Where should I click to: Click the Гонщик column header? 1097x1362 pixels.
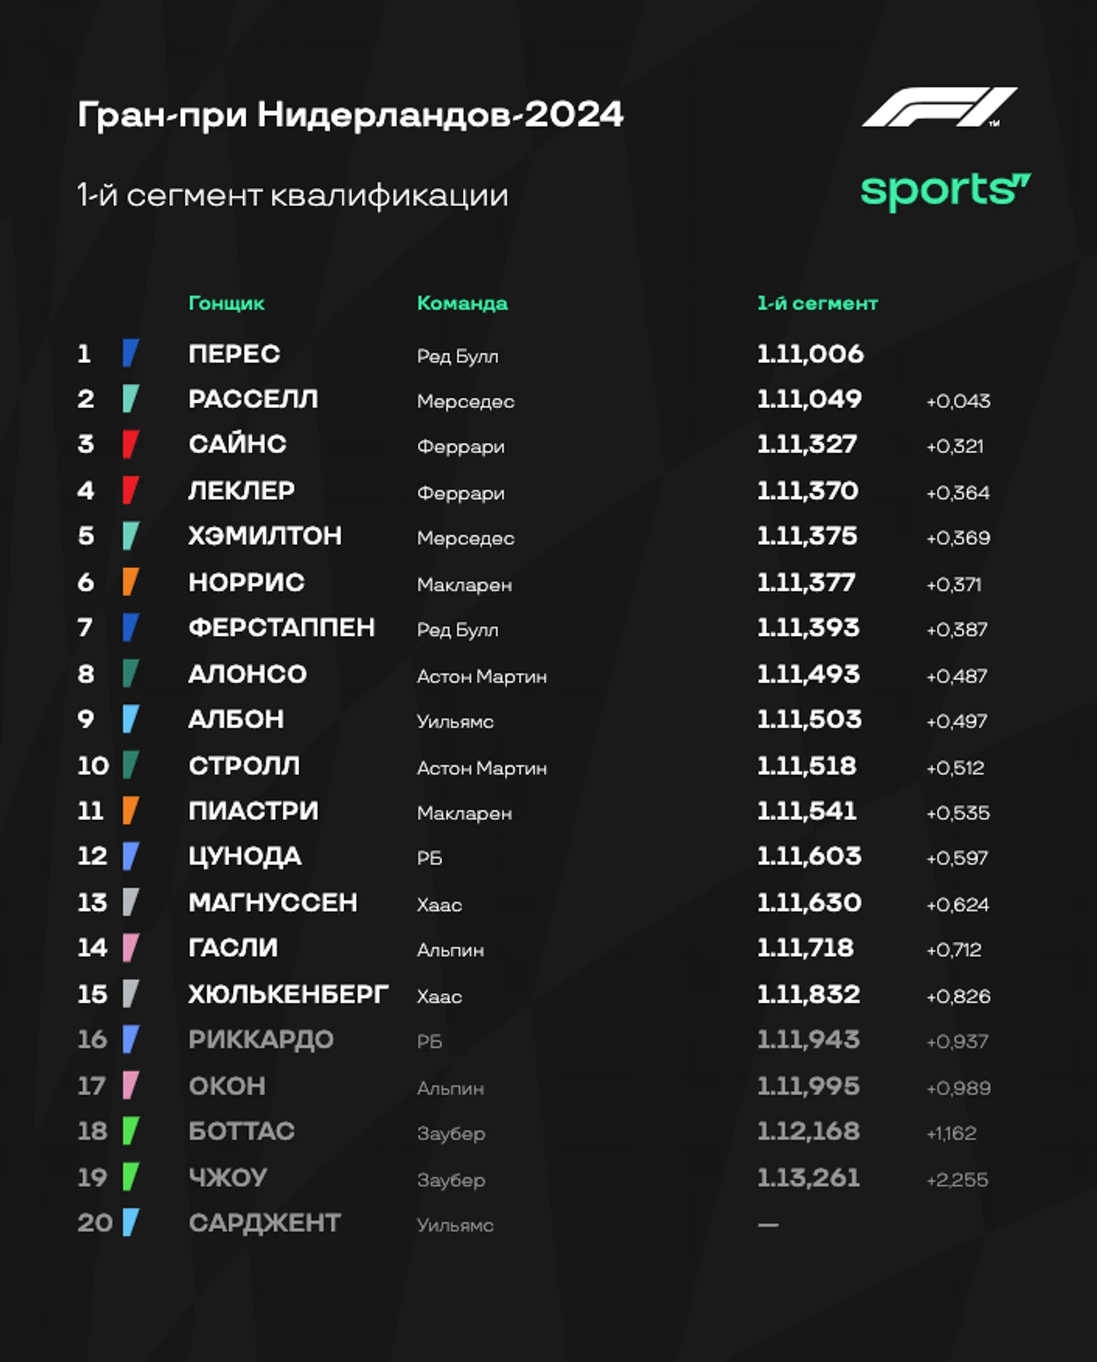(226, 303)
